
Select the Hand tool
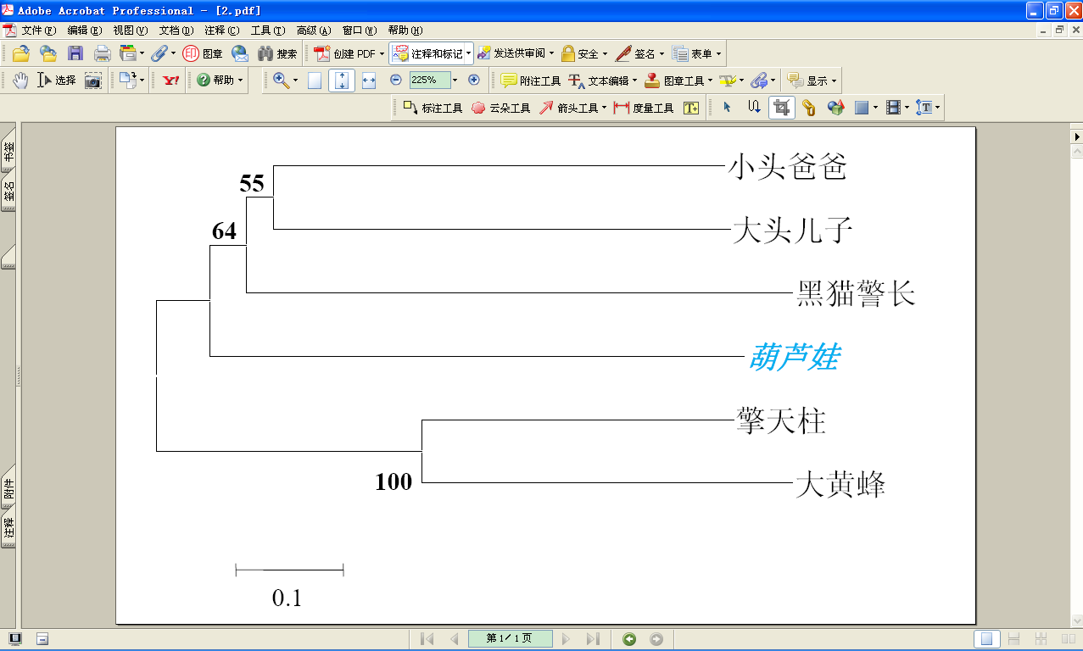20,81
